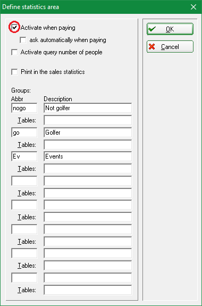Click the Ev abbreviation field
The width and height of the screenshot is (202, 306).
[24, 156]
